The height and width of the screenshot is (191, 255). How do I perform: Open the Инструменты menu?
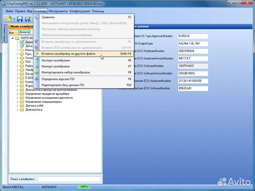tap(58, 11)
